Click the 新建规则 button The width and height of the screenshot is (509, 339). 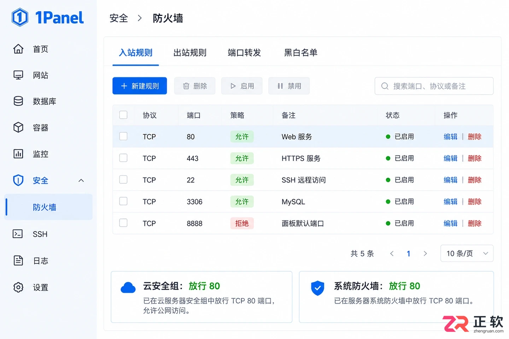(x=140, y=86)
